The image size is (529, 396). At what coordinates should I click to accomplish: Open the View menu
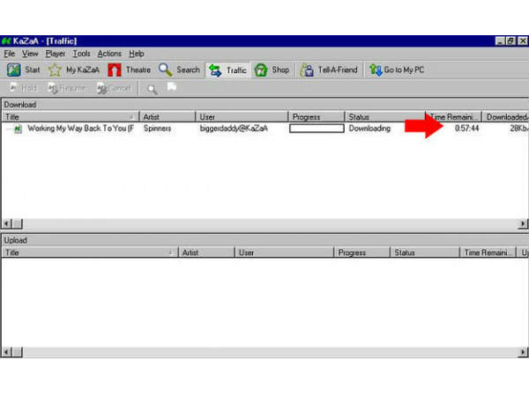click(x=30, y=54)
